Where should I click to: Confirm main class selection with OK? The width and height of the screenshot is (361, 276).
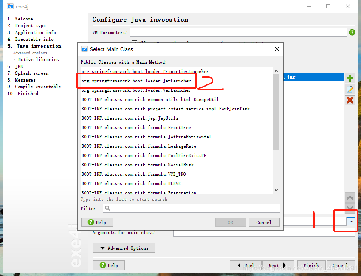(230, 222)
